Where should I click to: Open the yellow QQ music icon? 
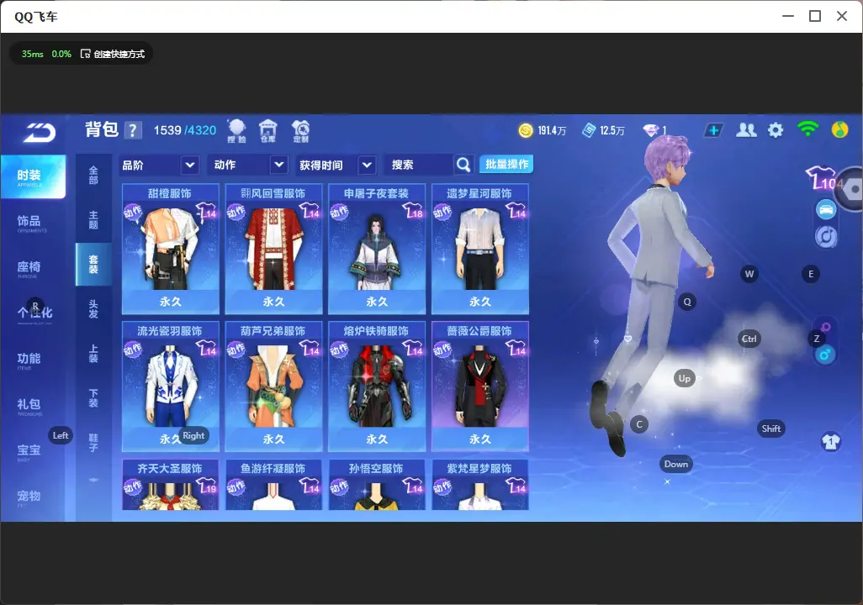(840, 129)
